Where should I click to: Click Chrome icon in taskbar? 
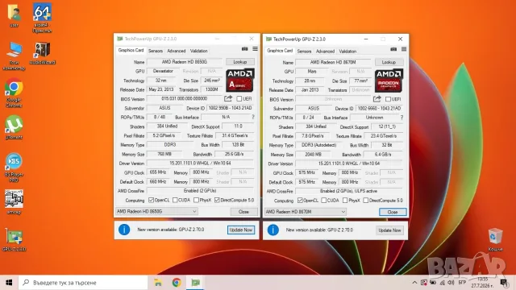tap(177, 283)
